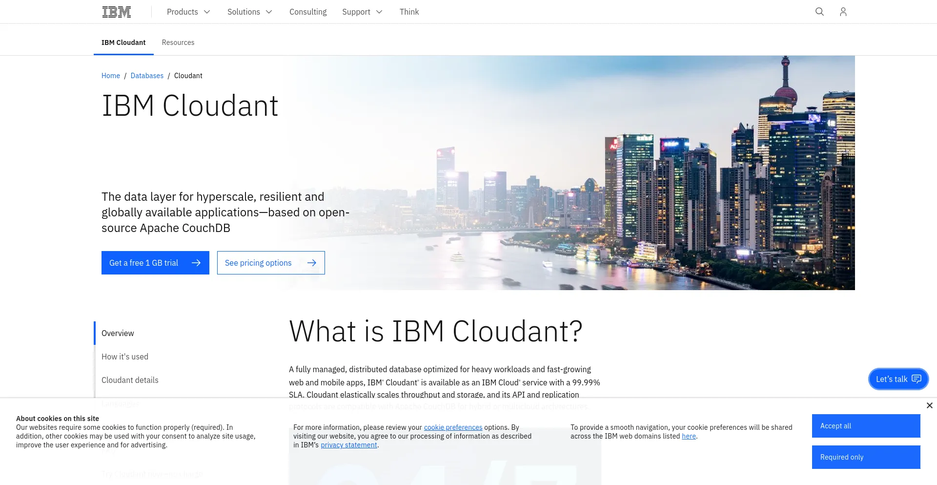The height and width of the screenshot is (485, 937).
Task: Click Required only cookies button
Action: point(866,457)
